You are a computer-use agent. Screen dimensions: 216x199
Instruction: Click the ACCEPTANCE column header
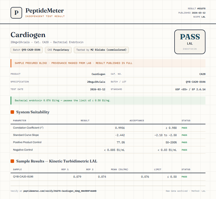tap(137, 121)
